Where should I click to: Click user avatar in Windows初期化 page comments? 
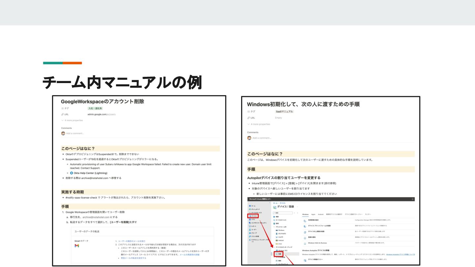[249, 138]
